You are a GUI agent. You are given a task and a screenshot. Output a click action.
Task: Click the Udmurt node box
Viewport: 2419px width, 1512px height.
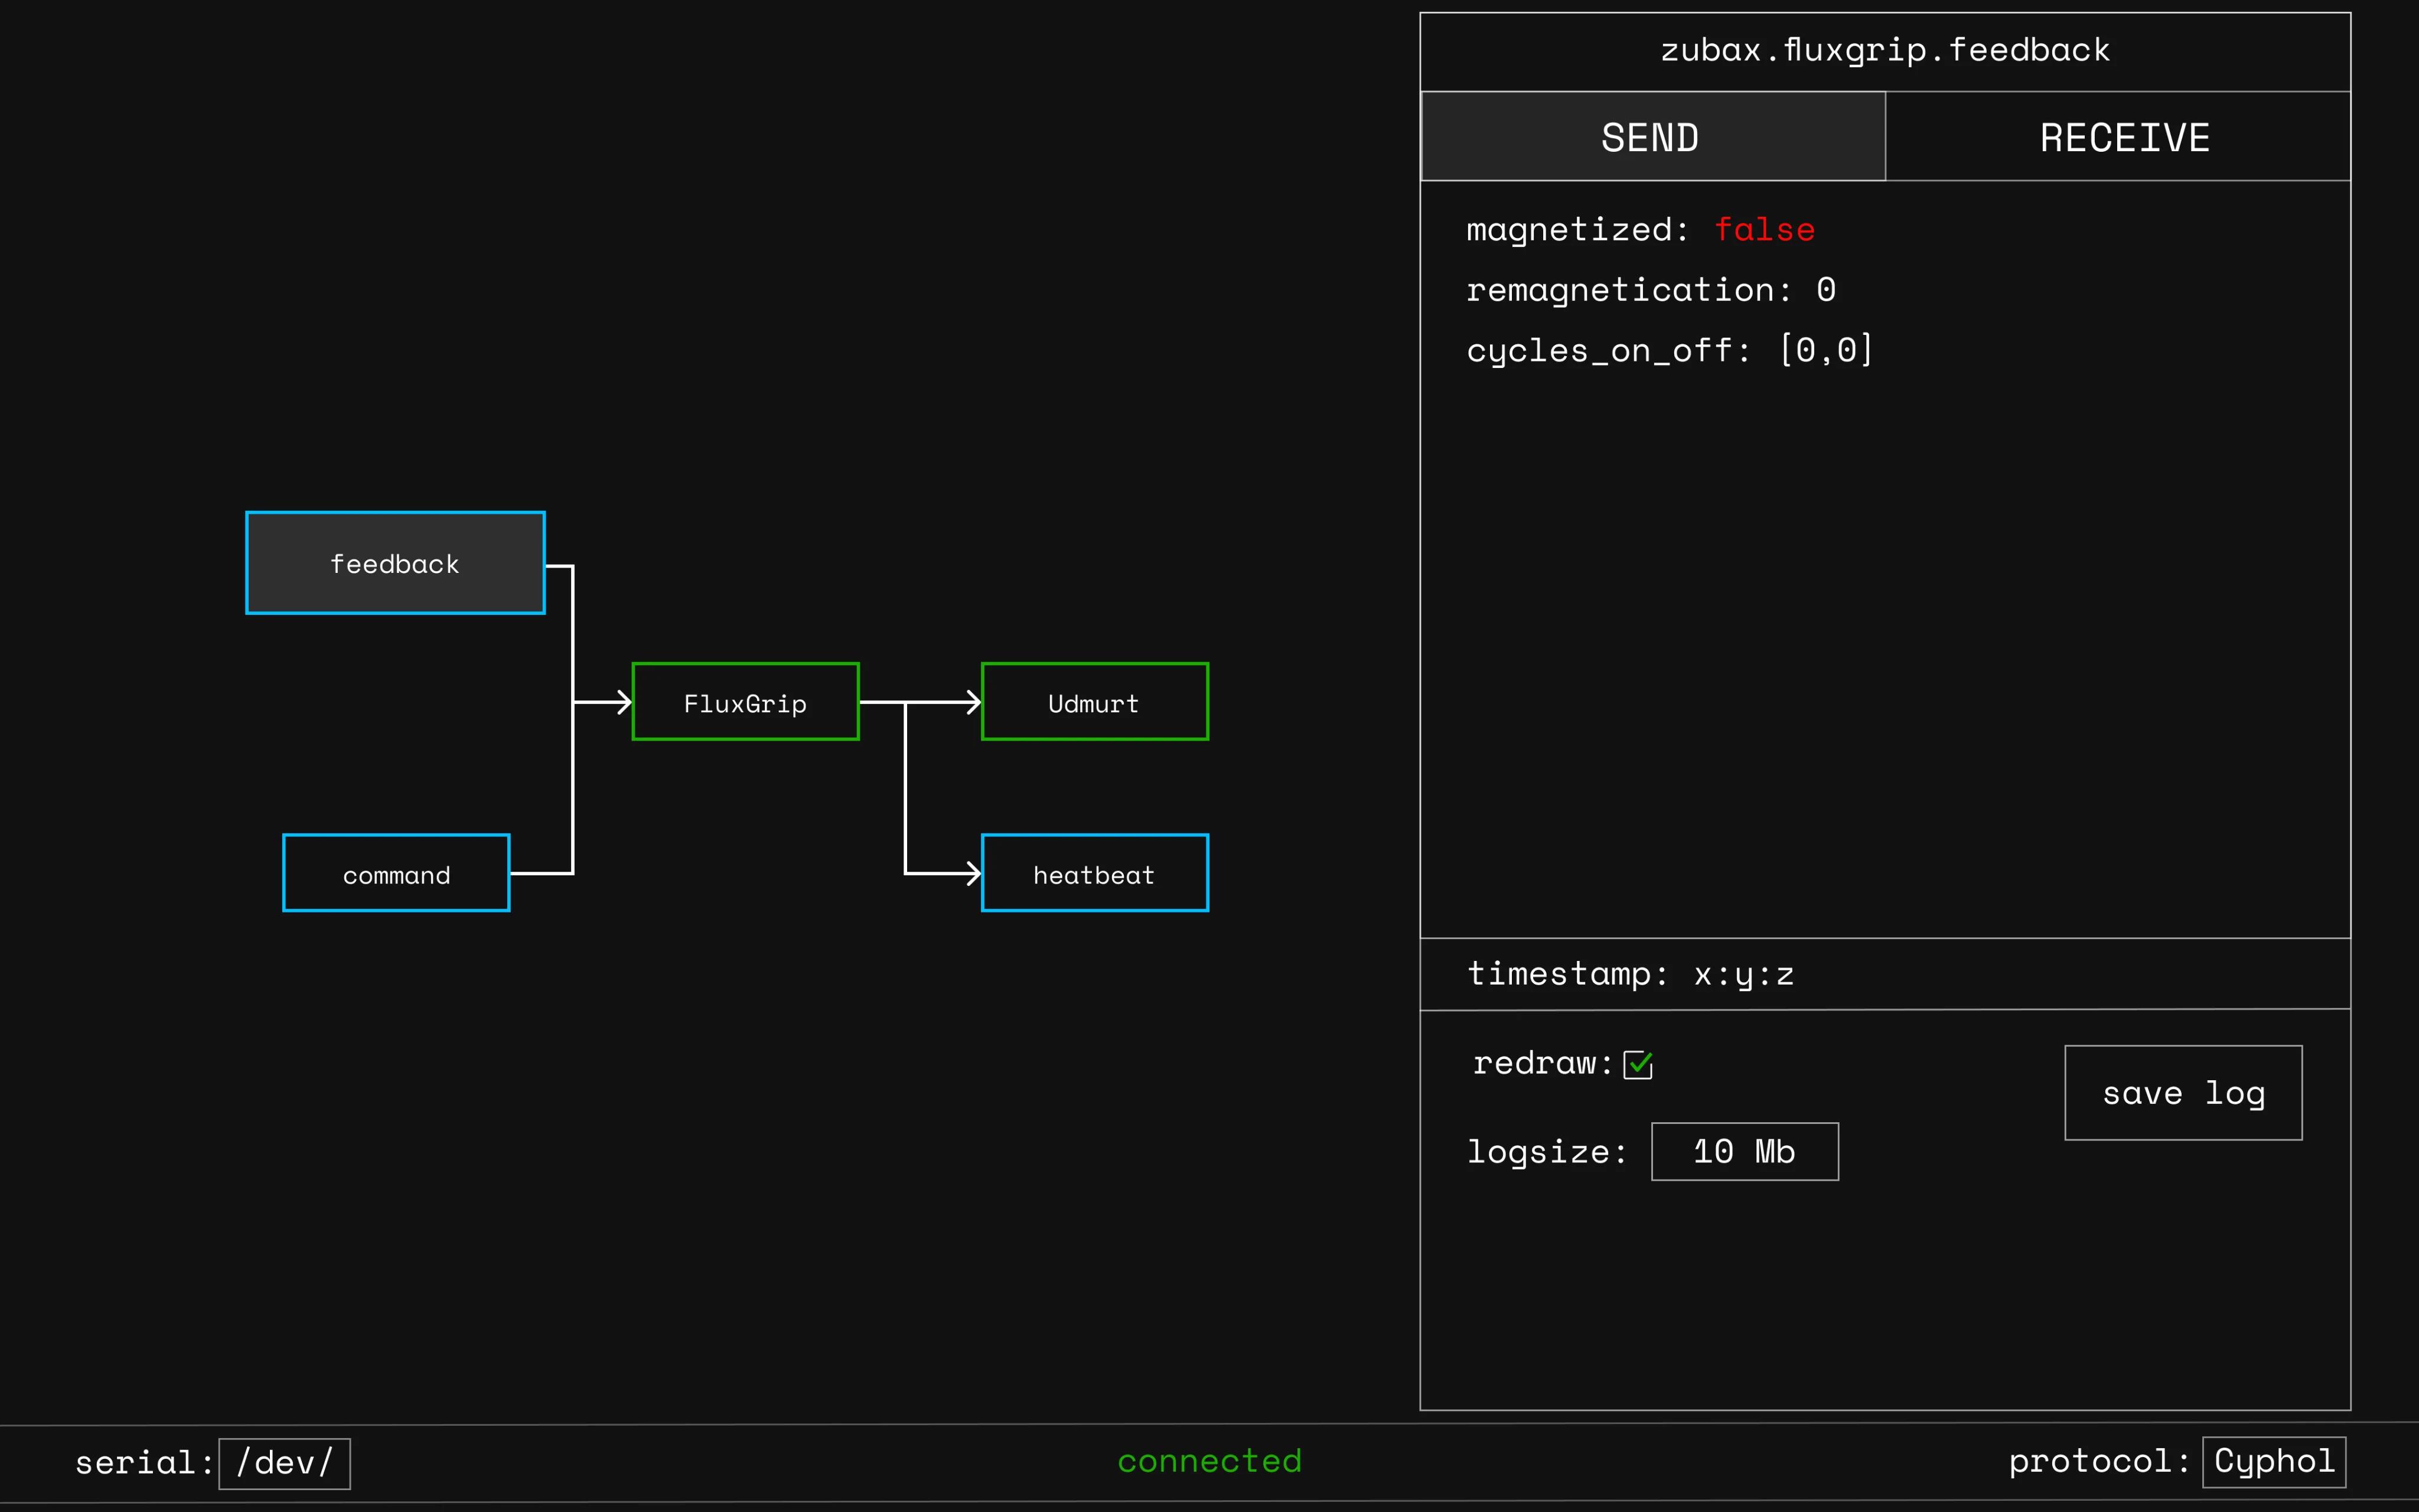click(x=1094, y=702)
